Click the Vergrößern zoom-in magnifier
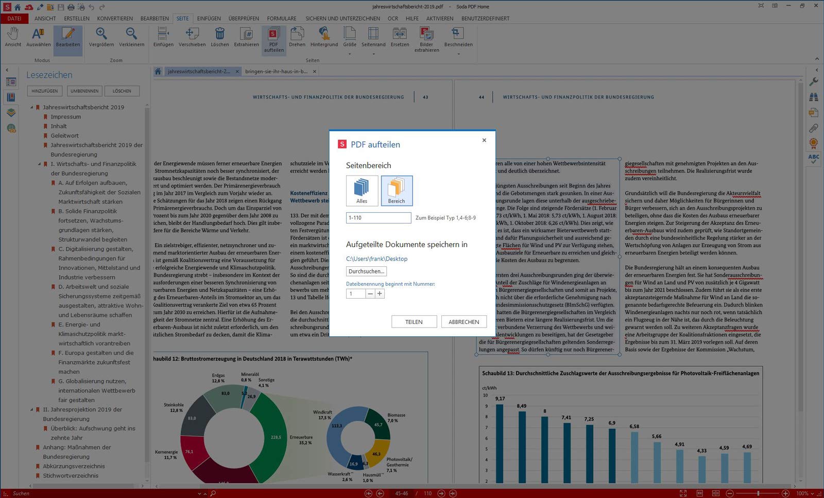The width and height of the screenshot is (824, 498). click(101, 38)
